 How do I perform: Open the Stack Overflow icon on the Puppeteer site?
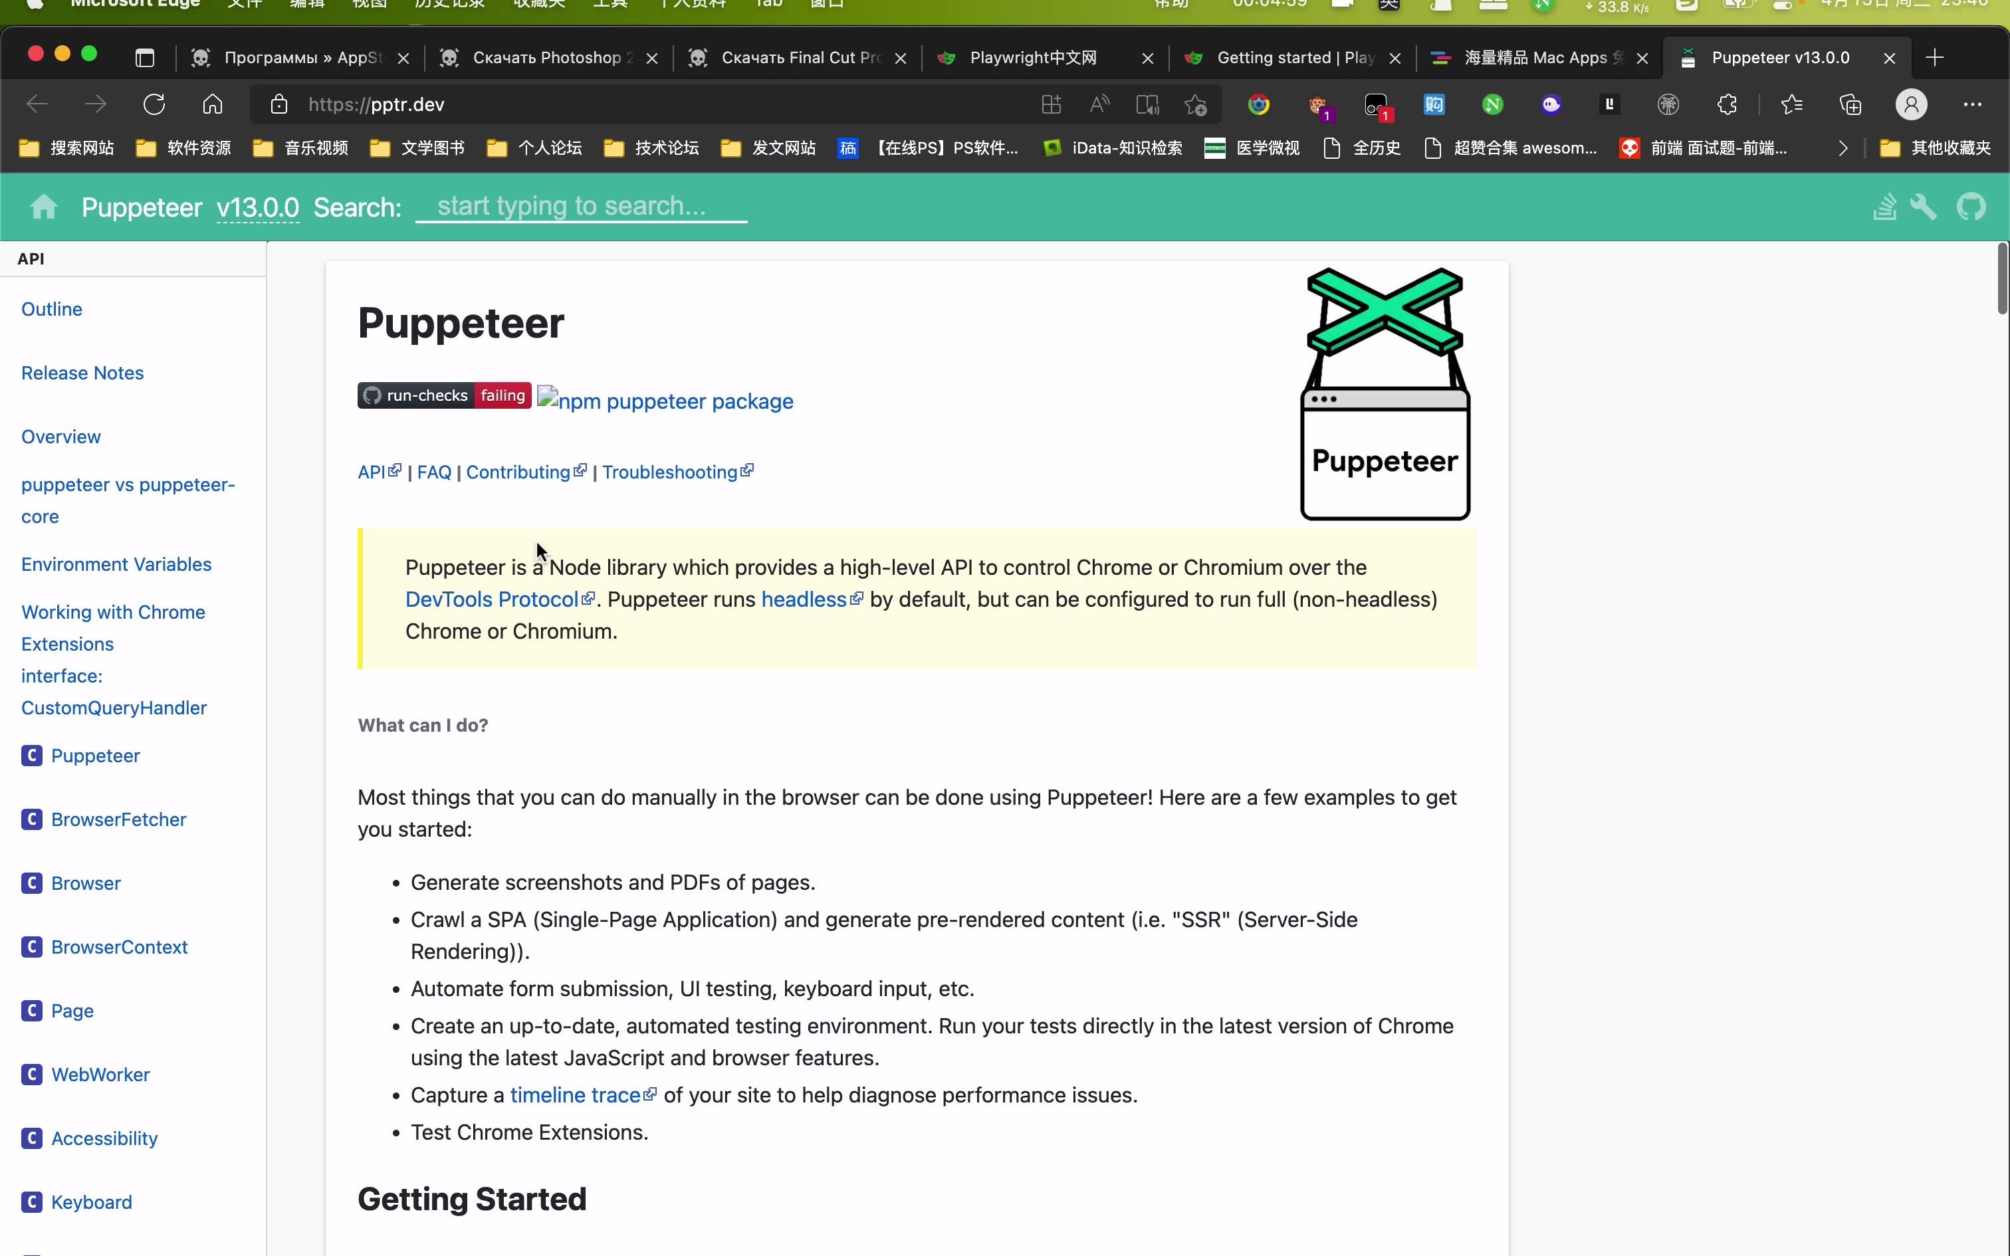[x=1884, y=205]
